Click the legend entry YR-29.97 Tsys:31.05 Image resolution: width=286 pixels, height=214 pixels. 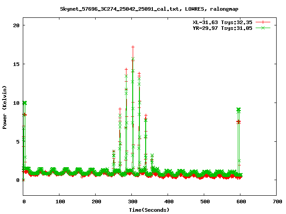click(x=223, y=28)
